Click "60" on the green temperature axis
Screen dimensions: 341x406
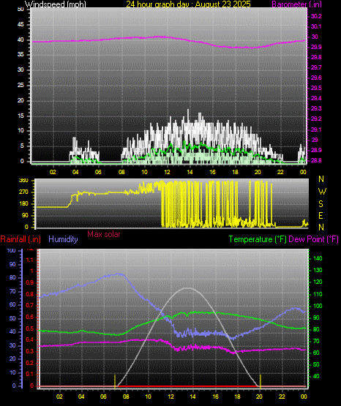coord(316,353)
